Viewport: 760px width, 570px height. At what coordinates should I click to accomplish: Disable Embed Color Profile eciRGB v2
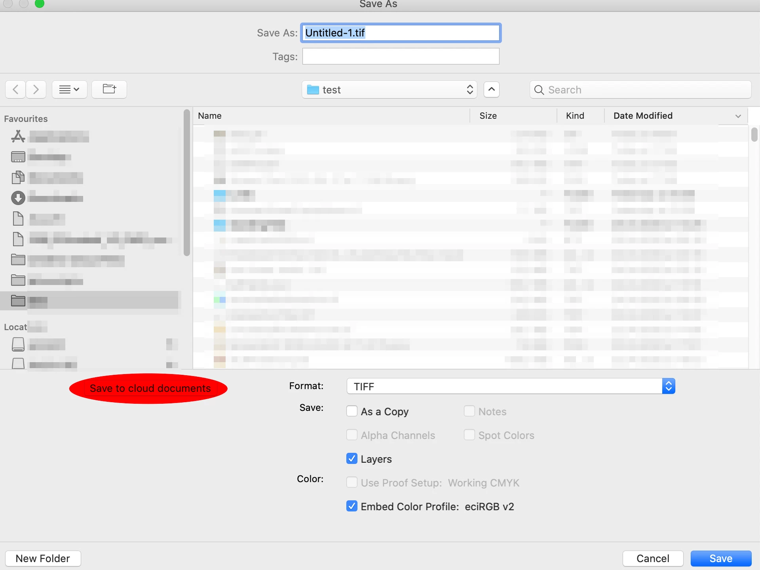[x=351, y=506]
